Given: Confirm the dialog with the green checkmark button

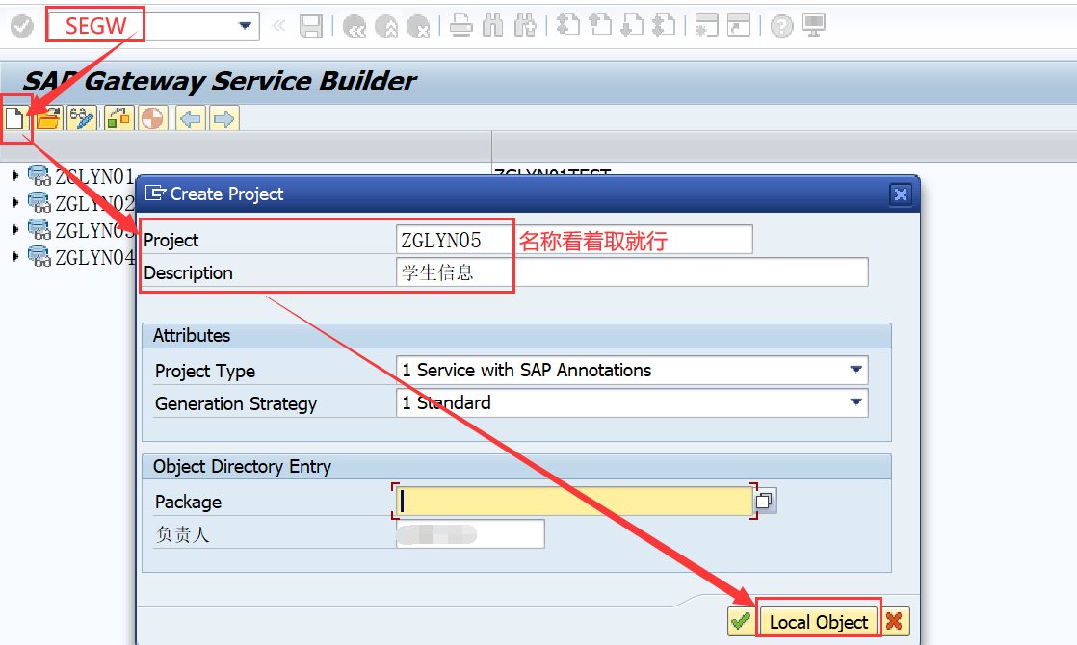Looking at the screenshot, I should (741, 622).
